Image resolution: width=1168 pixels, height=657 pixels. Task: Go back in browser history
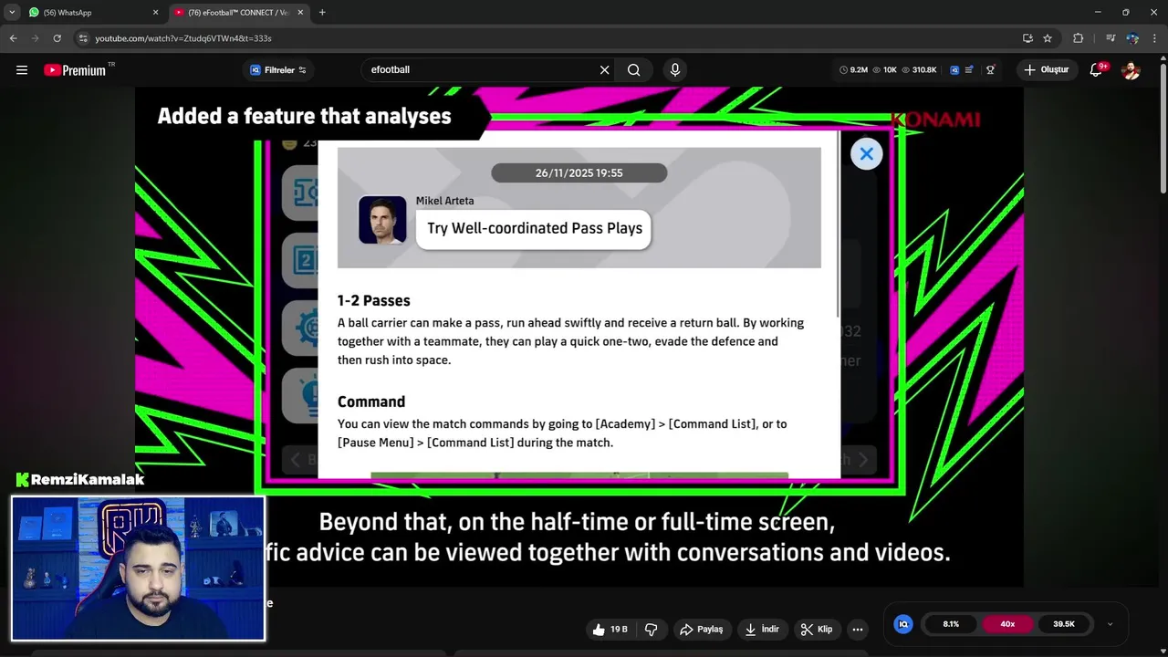pyautogui.click(x=13, y=38)
